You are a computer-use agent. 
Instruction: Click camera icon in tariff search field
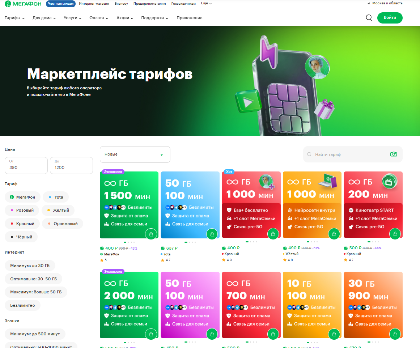tap(394, 154)
